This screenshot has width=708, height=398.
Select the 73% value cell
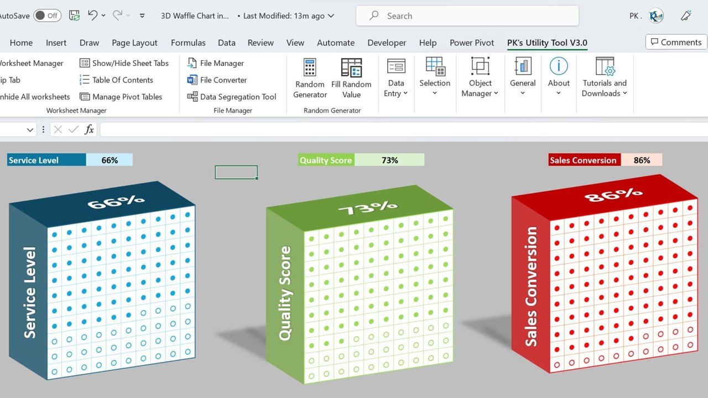(x=389, y=160)
